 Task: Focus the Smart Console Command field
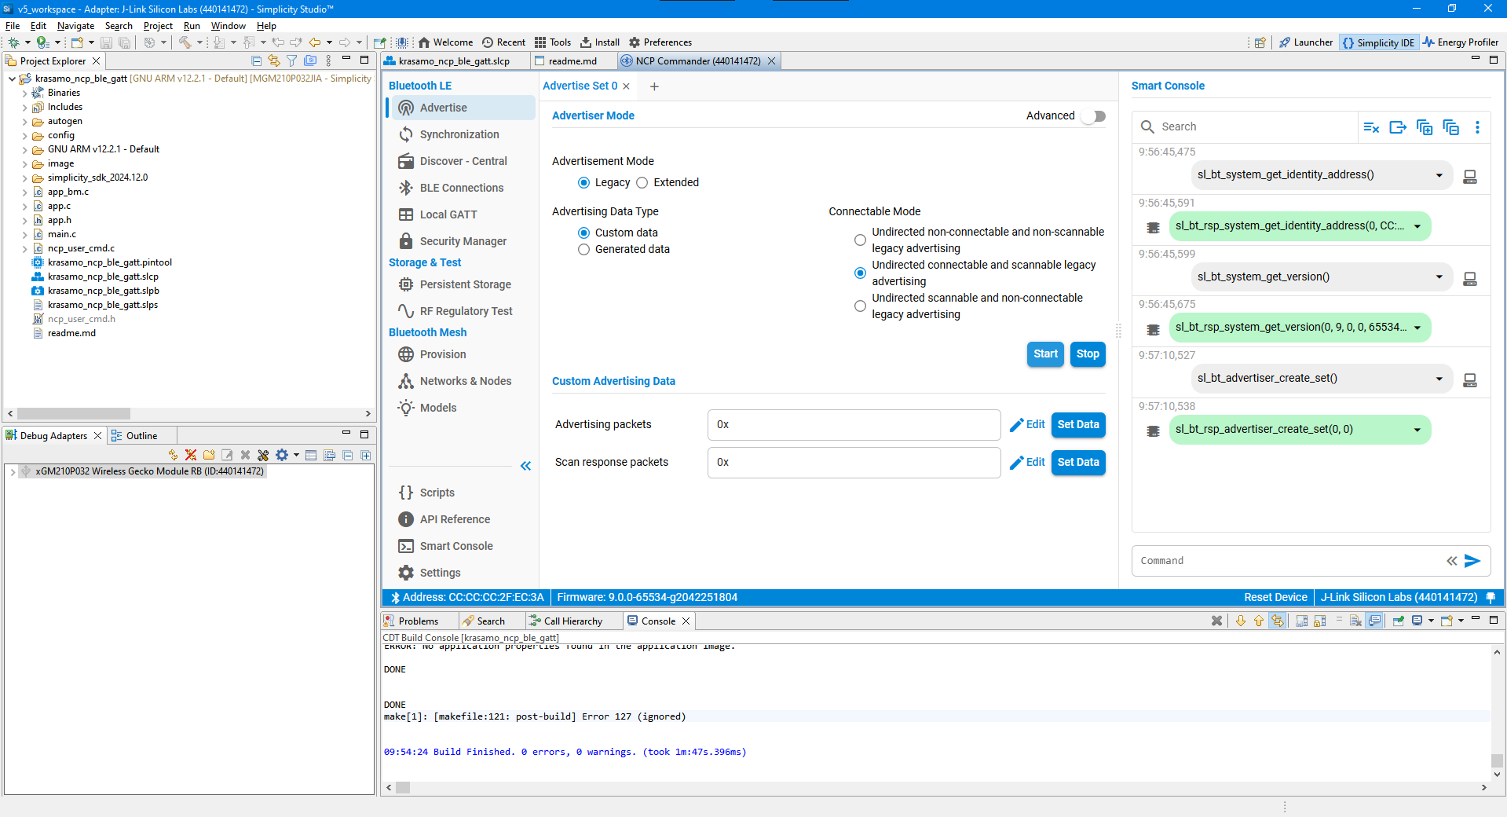tap(1288, 561)
